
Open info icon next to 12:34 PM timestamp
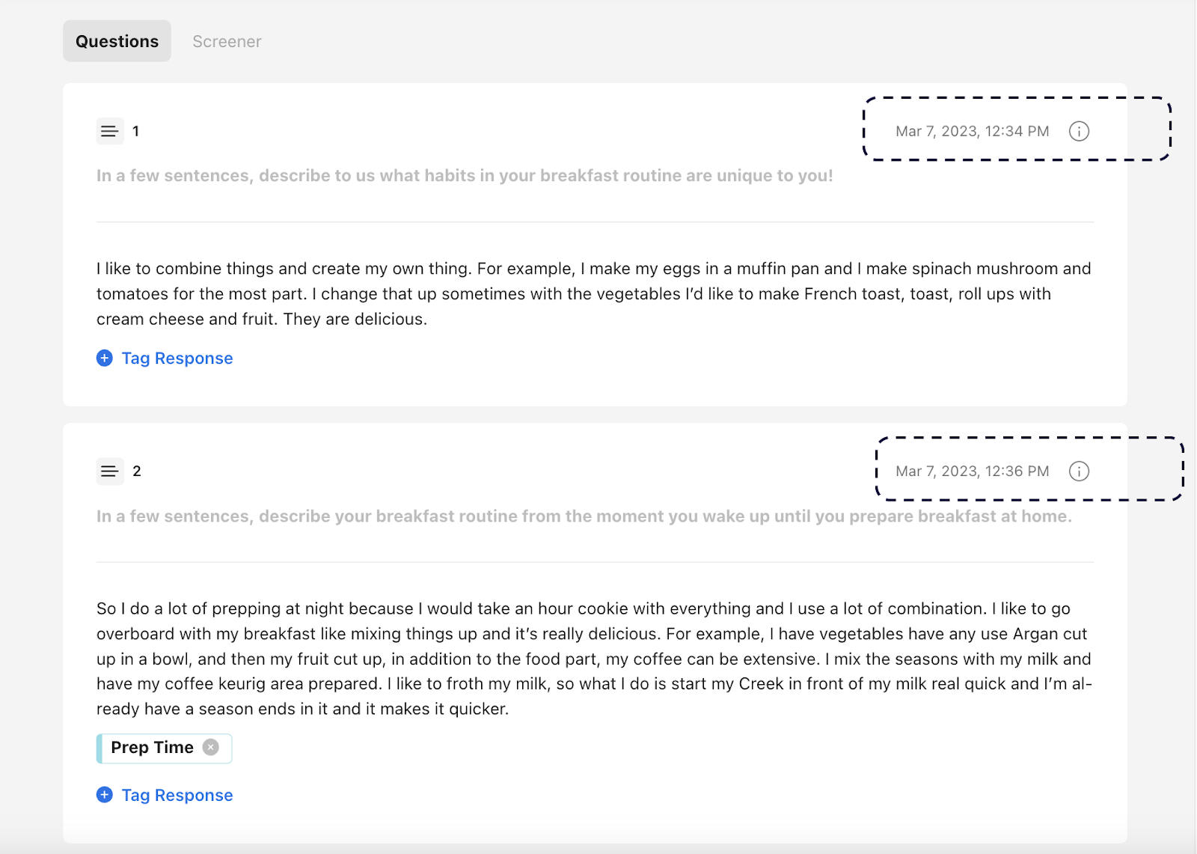pyautogui.click(x=1079, y=131)
